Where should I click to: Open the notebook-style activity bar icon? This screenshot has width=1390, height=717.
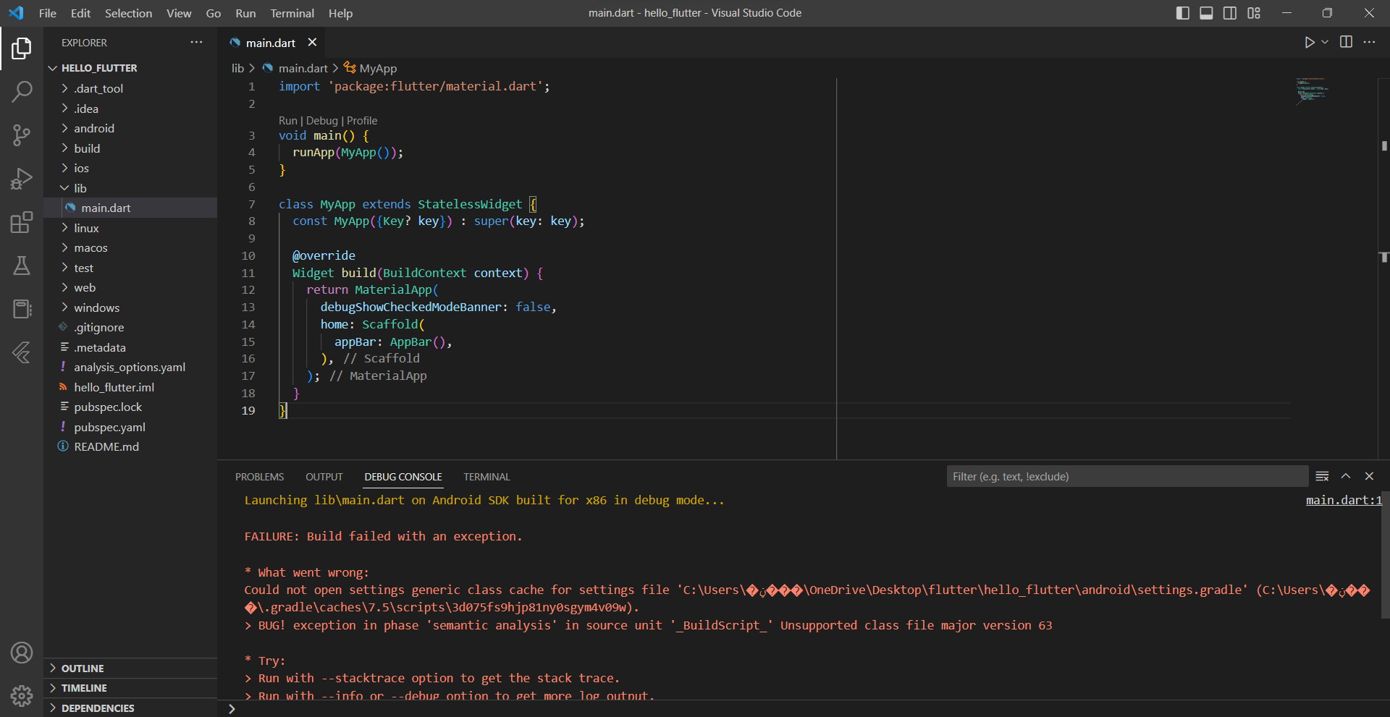point(22,309)
